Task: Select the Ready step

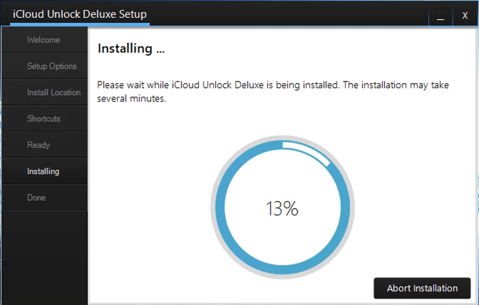Action: tap(38, 145)
